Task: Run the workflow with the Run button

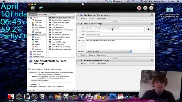Action: point(151,8)
